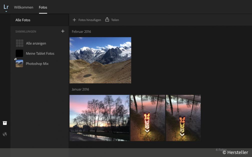Click the sync icon beside Photoshop Mix
The image size is (252, 157).
15,59
